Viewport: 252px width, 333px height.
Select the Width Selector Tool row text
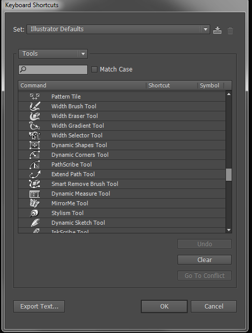tap(77, 135)
